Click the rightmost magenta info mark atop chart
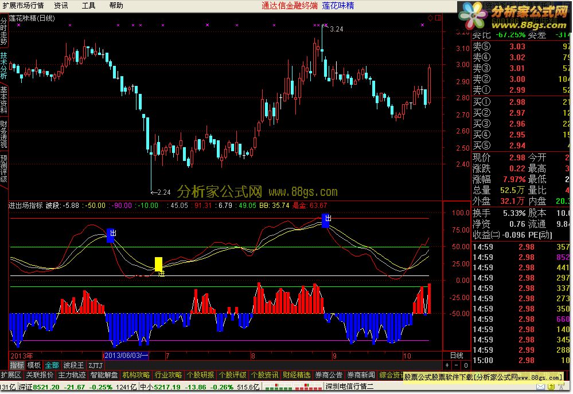 point(423,25)
